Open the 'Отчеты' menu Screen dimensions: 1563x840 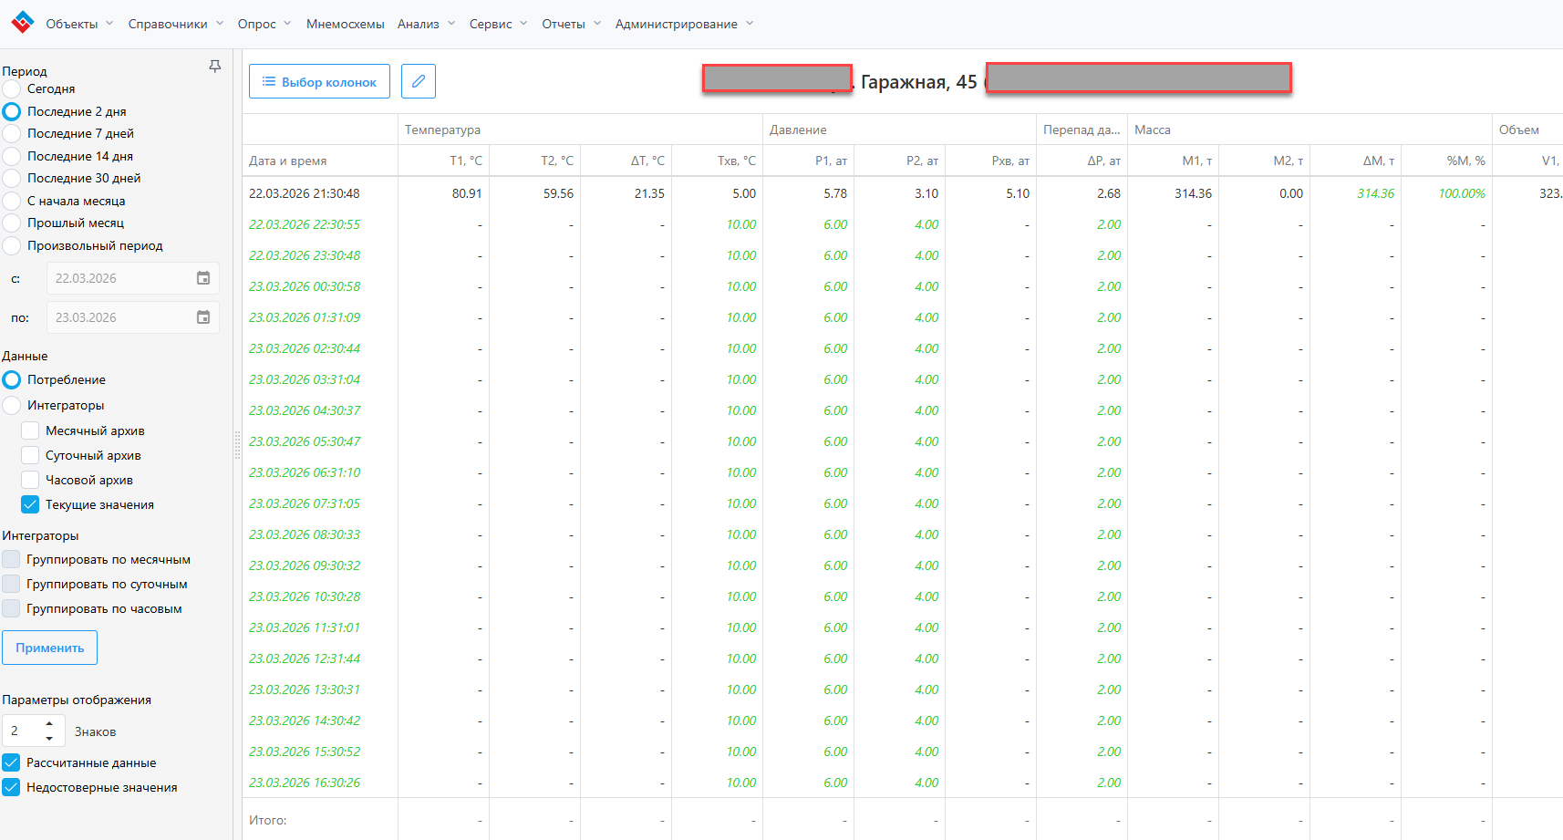(x=571, y=24)
